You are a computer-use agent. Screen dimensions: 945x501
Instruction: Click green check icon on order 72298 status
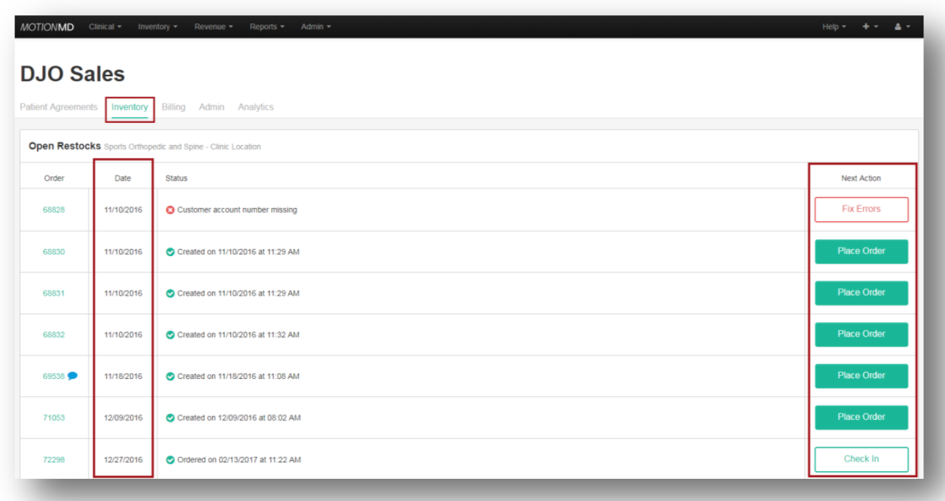(170, 460)
